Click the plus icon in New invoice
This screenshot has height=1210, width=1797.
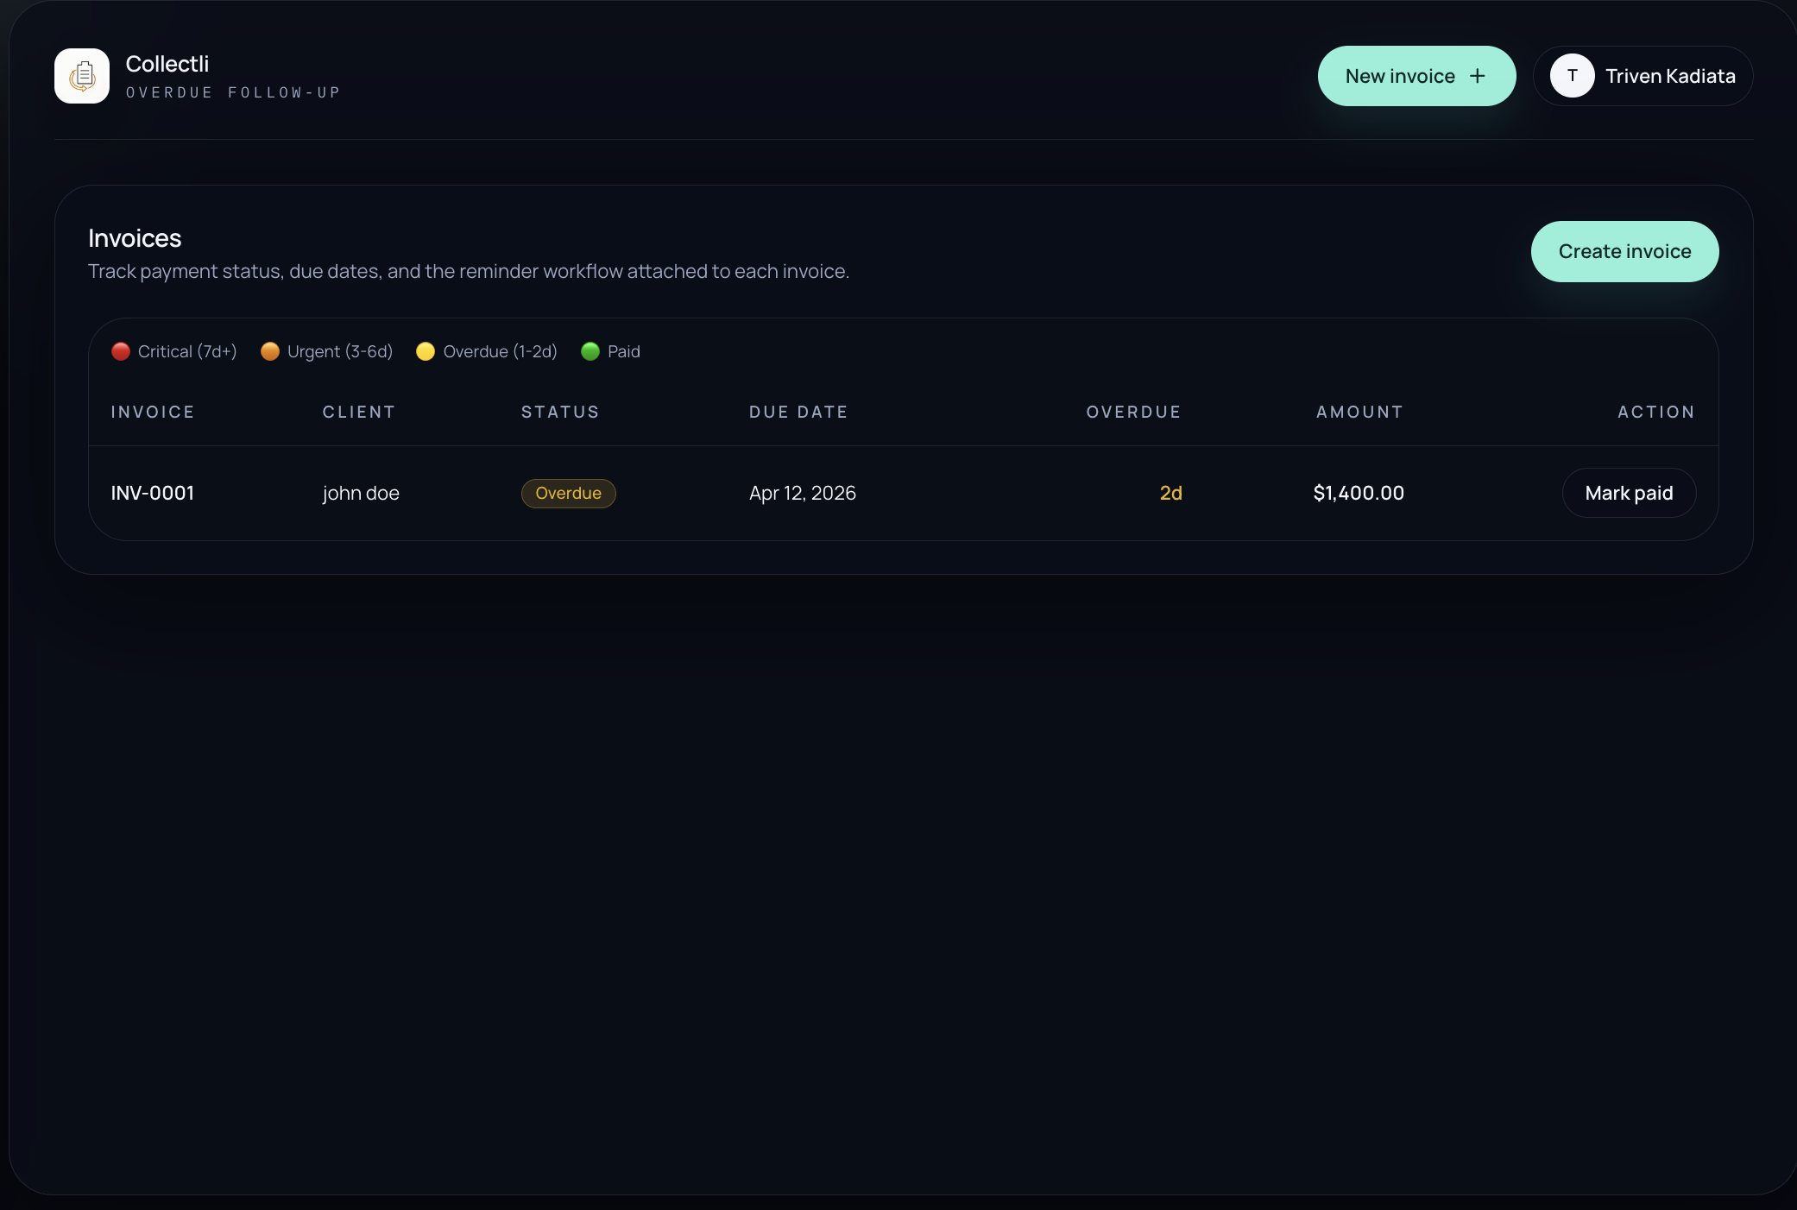click(1478, 76)
